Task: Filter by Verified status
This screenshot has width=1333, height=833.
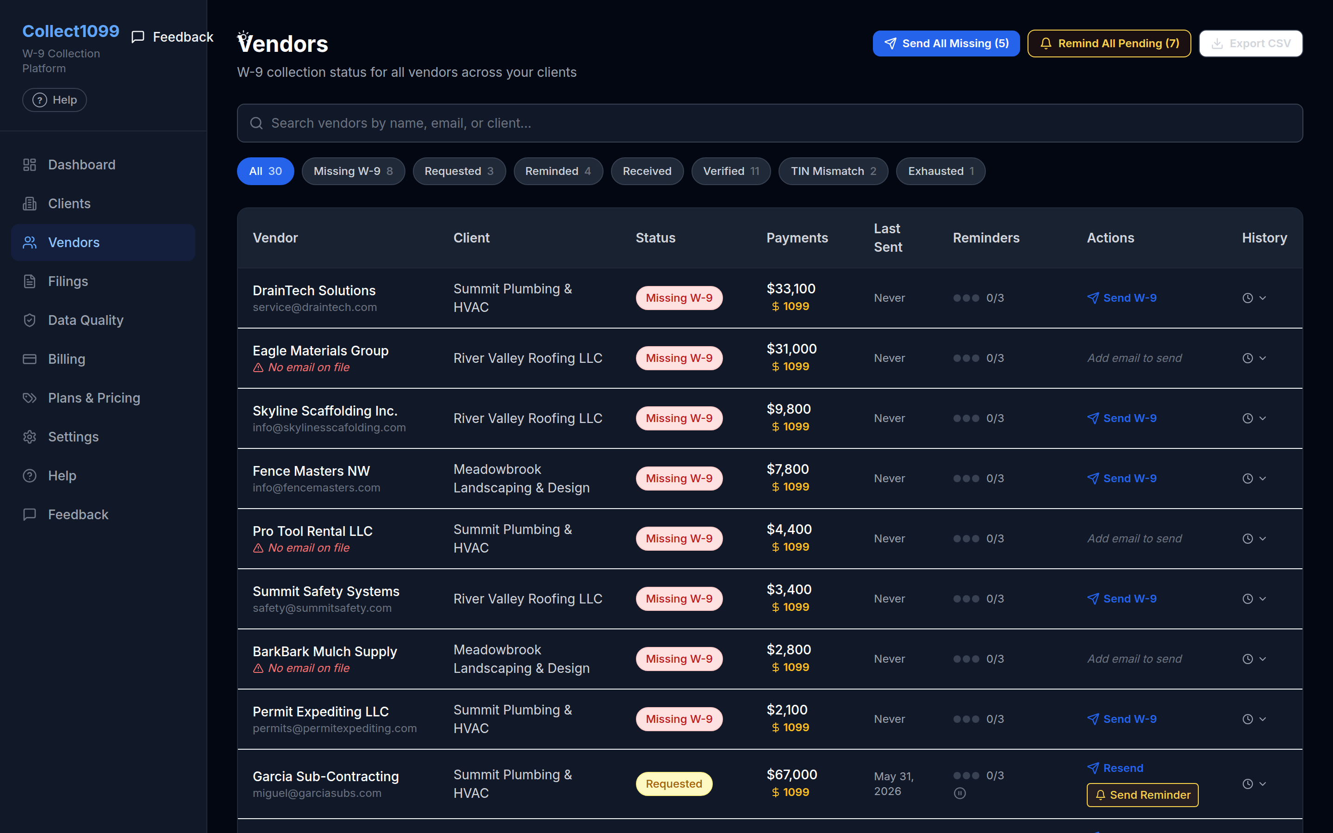Action: tap(731, 171)
